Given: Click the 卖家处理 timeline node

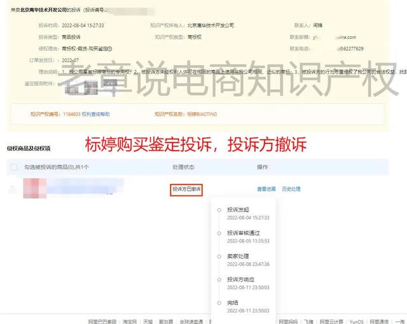Looking at the screenshot, I should (x=219, y=257).
